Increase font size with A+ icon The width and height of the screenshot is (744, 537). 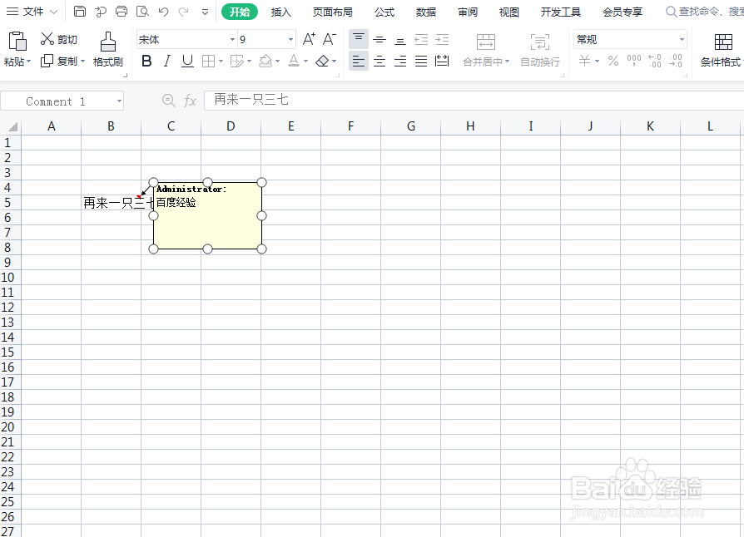[309, 39]
